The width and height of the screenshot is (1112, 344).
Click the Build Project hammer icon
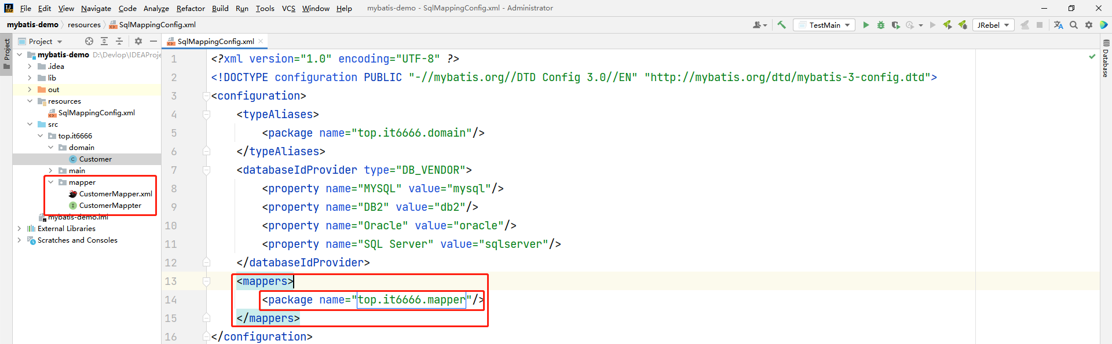781,25
